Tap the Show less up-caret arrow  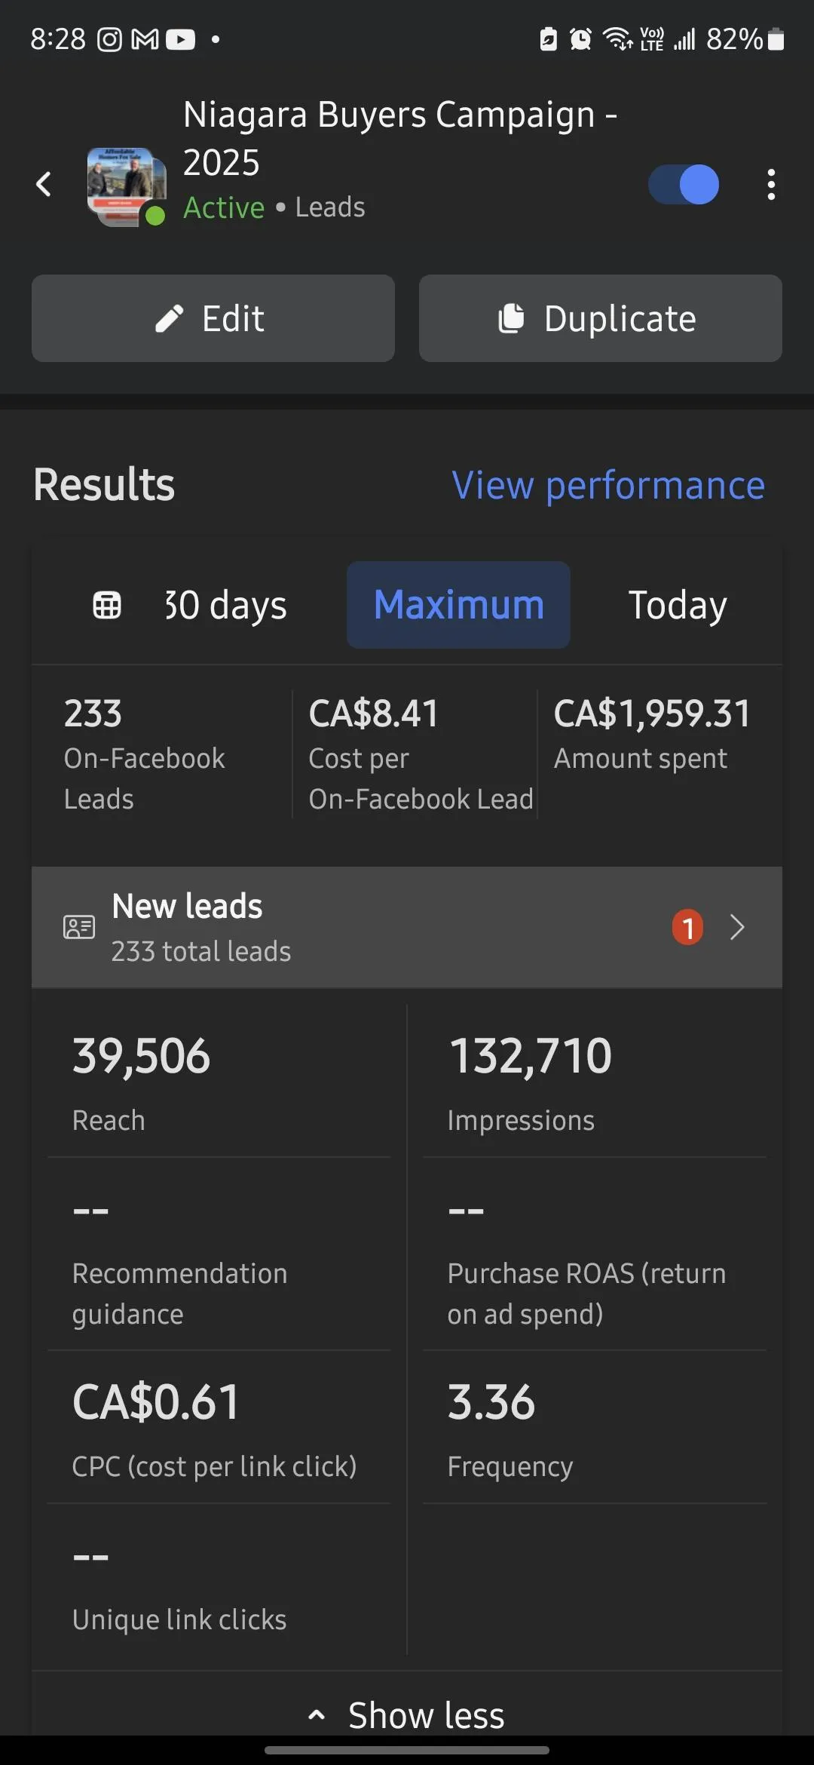[317, 1715]
